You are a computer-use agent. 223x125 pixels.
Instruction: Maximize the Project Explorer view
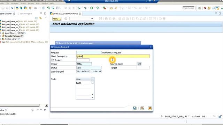(45, 14)
